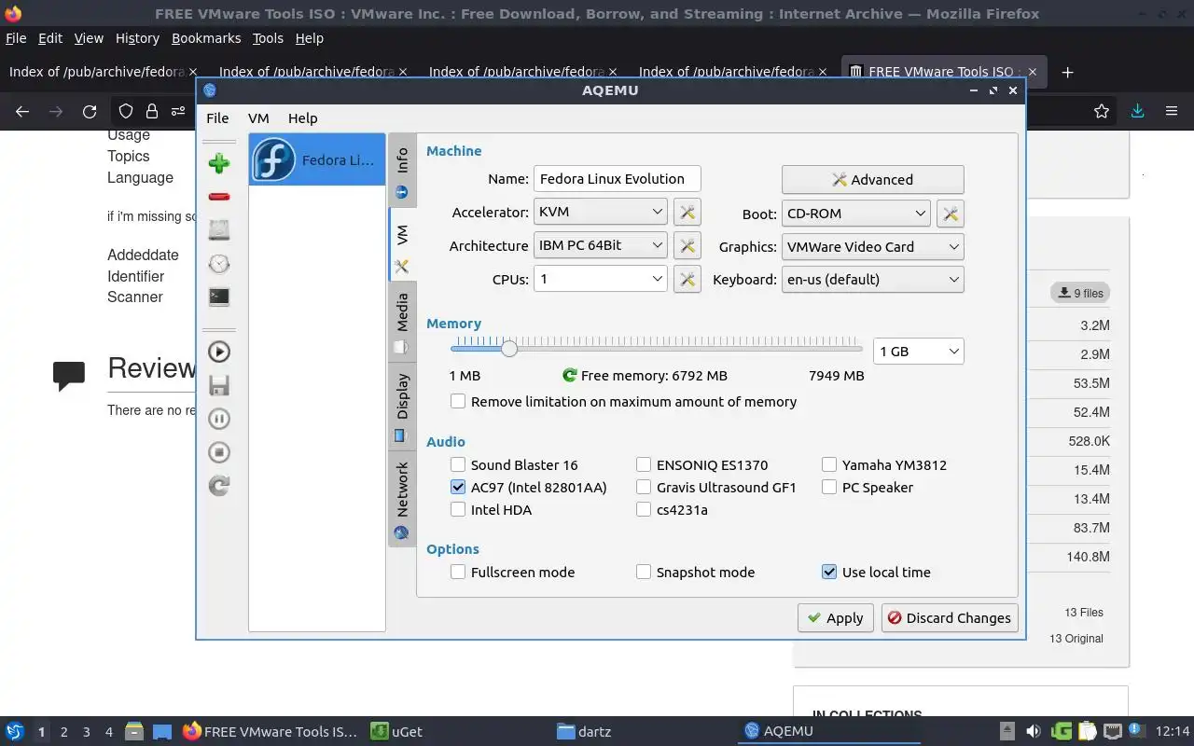The height and width of the screenshot is (746, 1194).
Task: Switch to workspace 2 on taskbar
Action: [63, 731]
